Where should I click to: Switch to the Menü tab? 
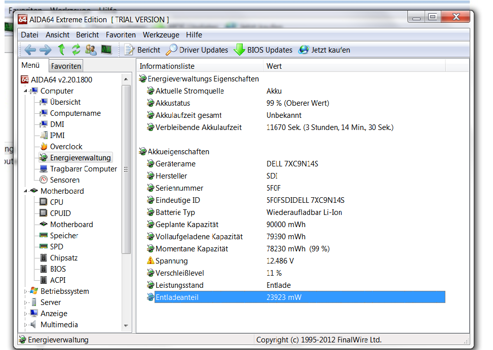30,65
